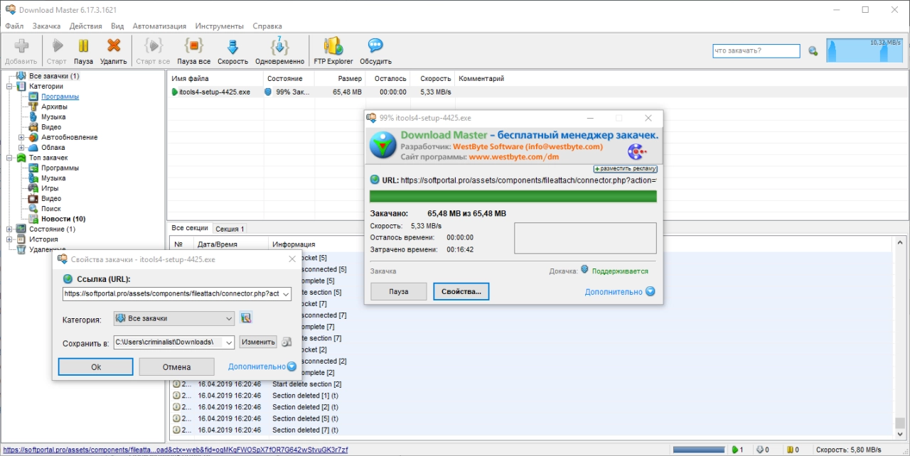Screen dimensions: 910x456
Task: Collapse the Категории tree node
Action: pyautogui.click(x=10, y=86)
